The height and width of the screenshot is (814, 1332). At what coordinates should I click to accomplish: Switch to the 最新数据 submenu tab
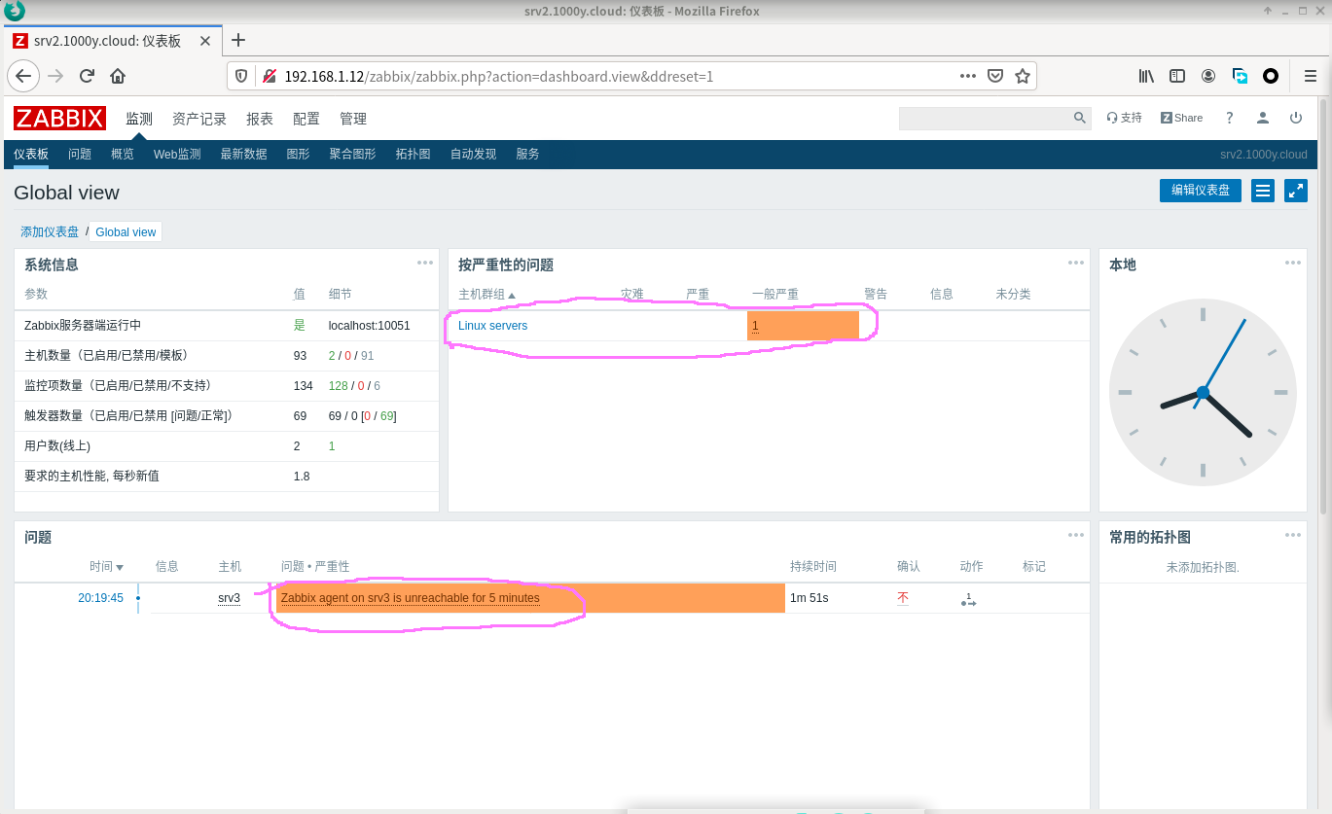243,155
